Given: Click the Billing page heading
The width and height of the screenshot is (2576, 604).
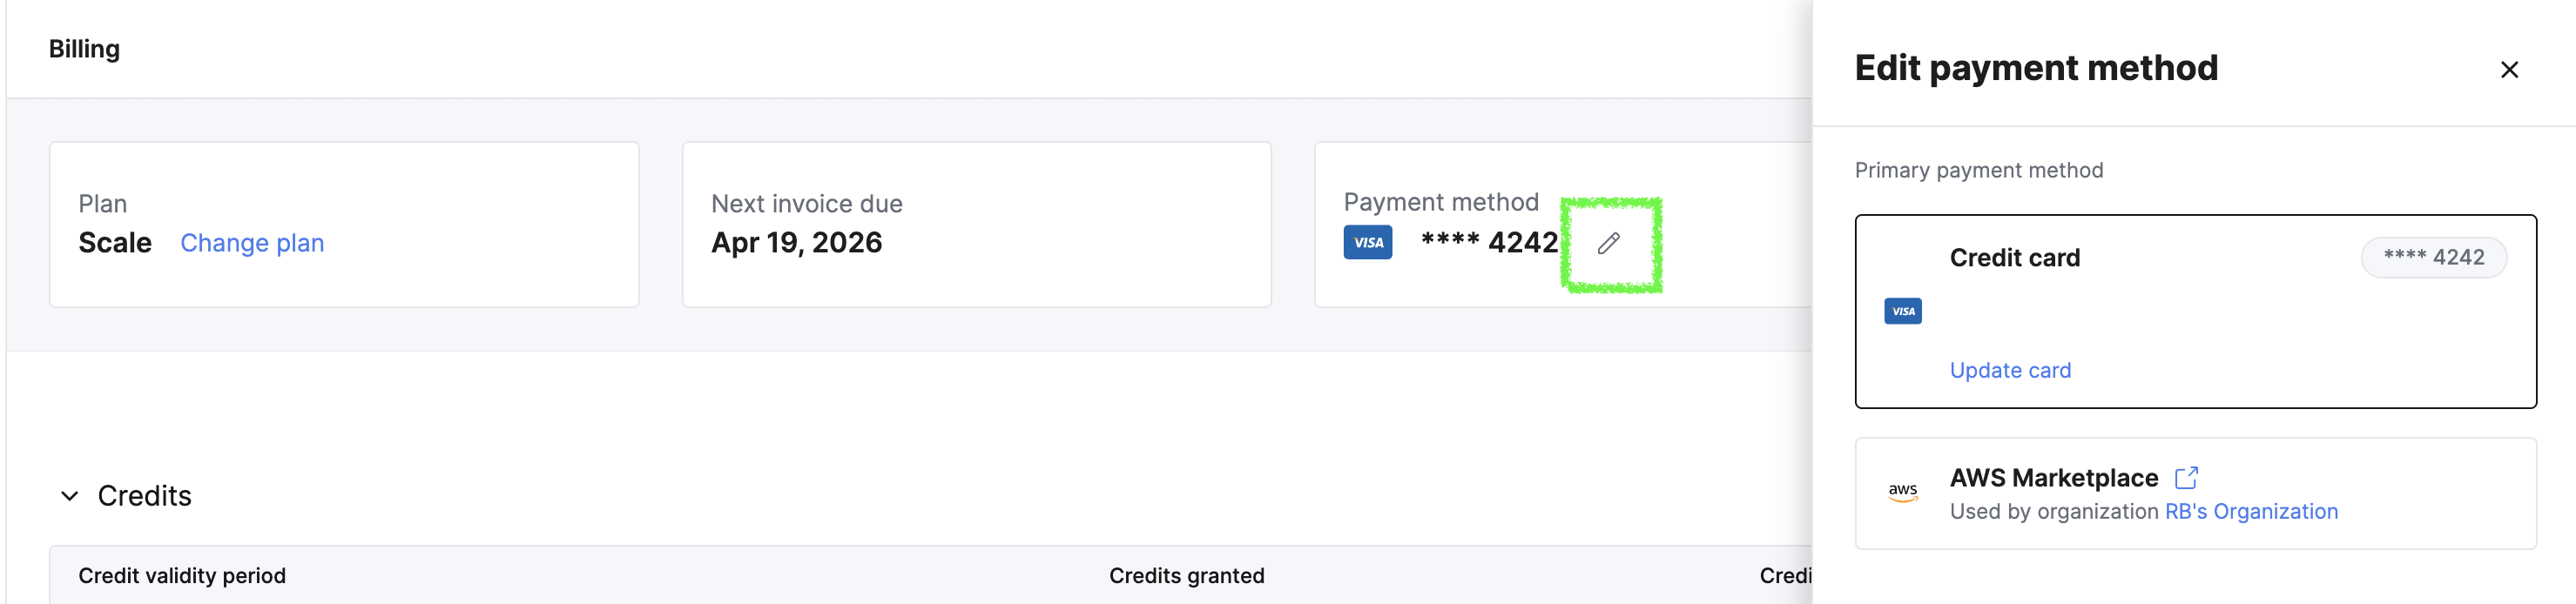Looking at the screenshot, I should tap(84, 49).
